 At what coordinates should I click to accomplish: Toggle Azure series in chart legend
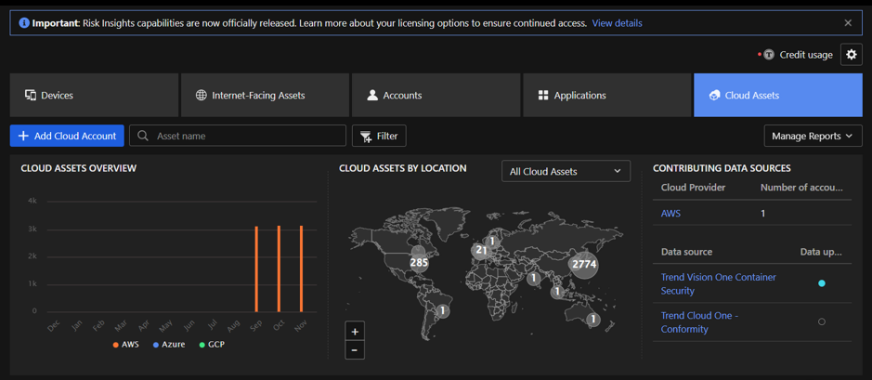pos(169,345)
